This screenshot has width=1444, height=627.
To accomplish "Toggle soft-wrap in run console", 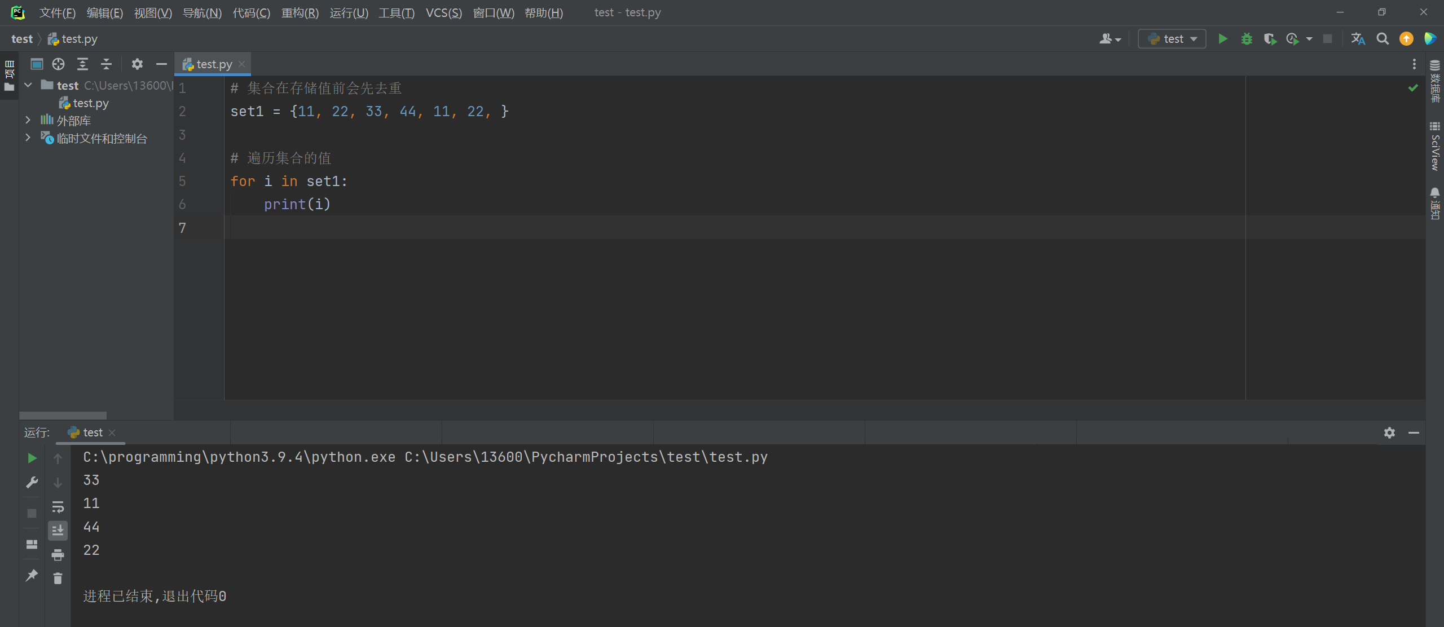I will pyautogui.click(x=58, y=507).
